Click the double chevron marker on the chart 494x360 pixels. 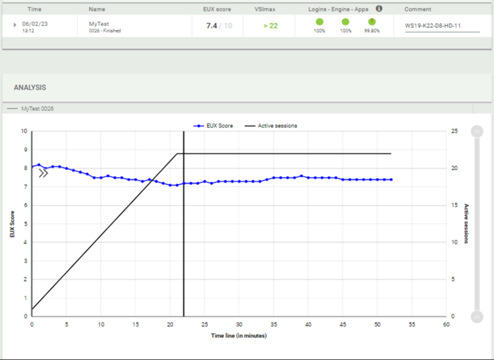coord(43,173)
